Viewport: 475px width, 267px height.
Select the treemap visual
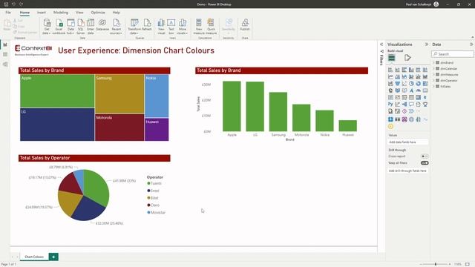click(425, 84)
